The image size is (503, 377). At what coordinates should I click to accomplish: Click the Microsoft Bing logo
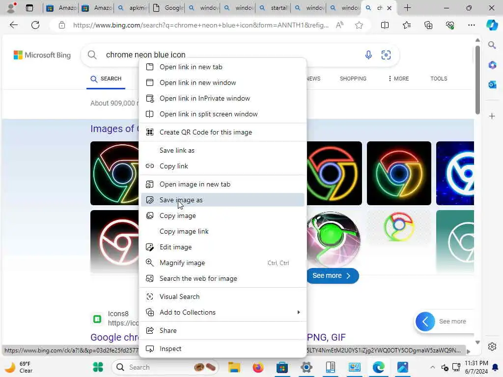click(42, 55)
